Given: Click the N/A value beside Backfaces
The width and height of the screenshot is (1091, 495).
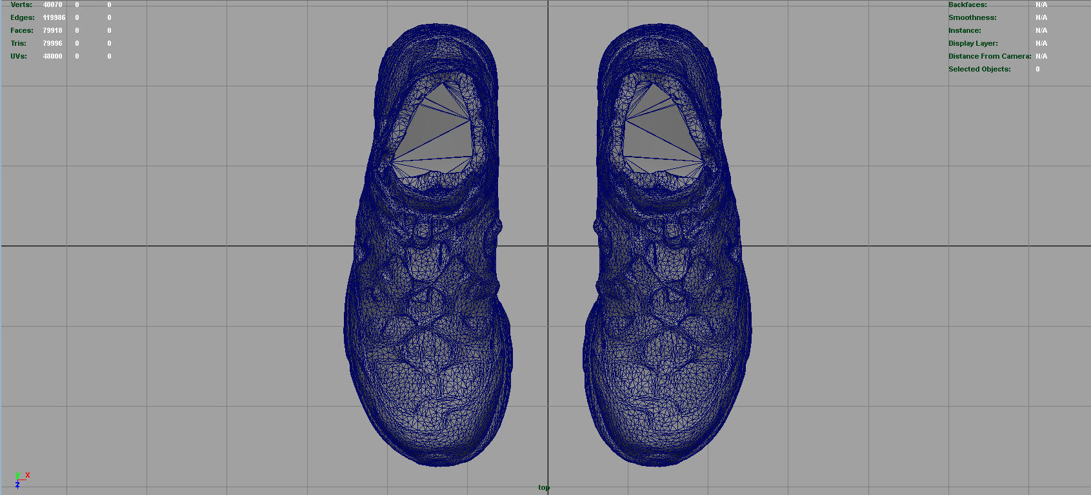Looking at the screenshot, I should 1041,5.
